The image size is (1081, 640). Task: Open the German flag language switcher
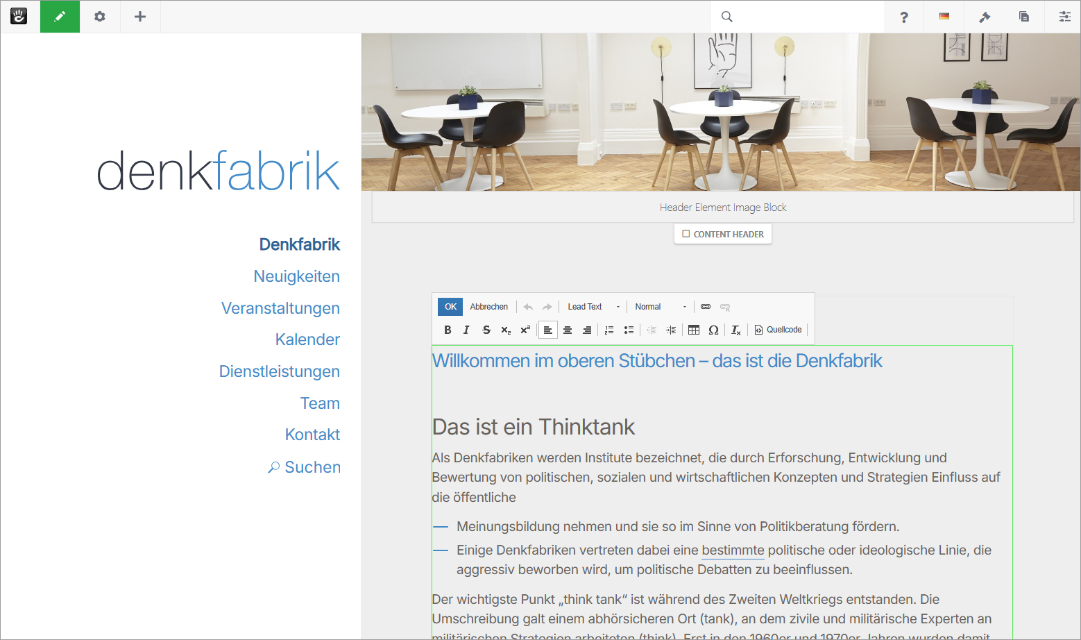click(944, 17)
